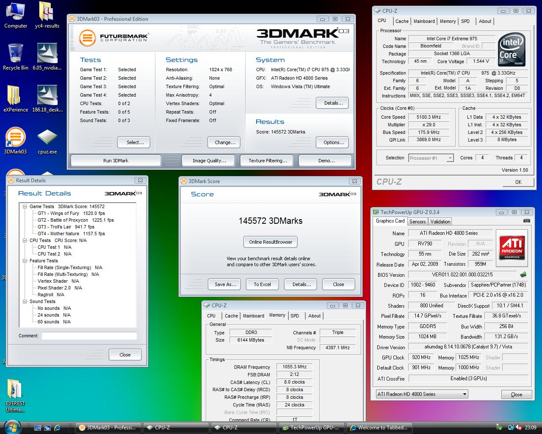The width and height of the screenshot is (542, 434).
Task: Click the network icon in system tray
Action: (510, 428)
